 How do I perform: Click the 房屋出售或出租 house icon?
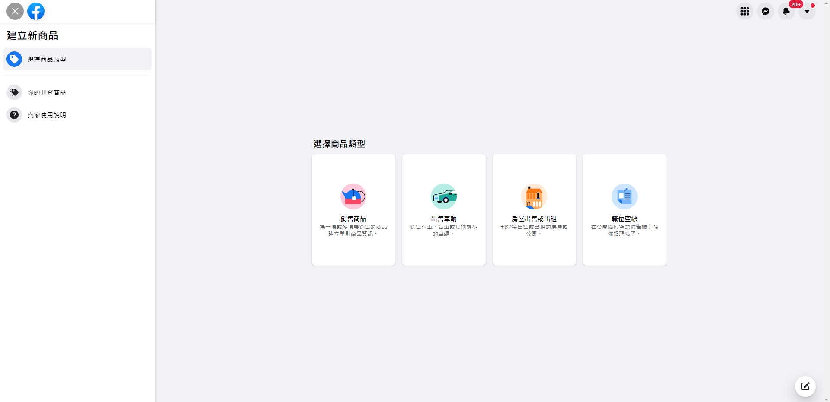pyautogui.click(x=534, y=196)
